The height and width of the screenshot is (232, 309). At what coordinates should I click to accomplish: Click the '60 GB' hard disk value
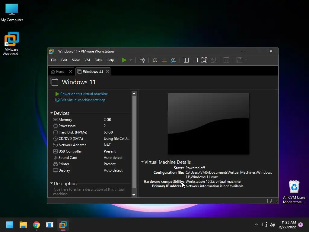[108, 132]
